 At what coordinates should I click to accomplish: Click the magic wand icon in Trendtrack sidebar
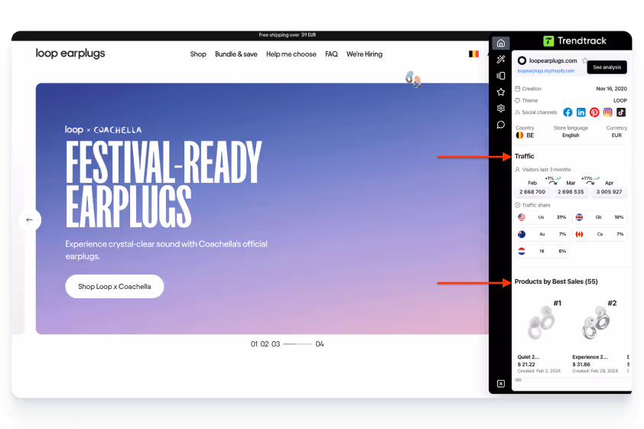coord(501,60)
